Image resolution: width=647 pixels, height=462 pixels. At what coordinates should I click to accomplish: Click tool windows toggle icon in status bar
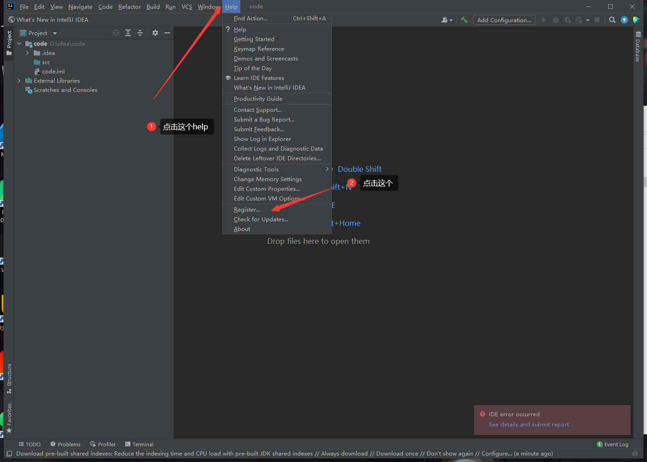tap(9, 454)
